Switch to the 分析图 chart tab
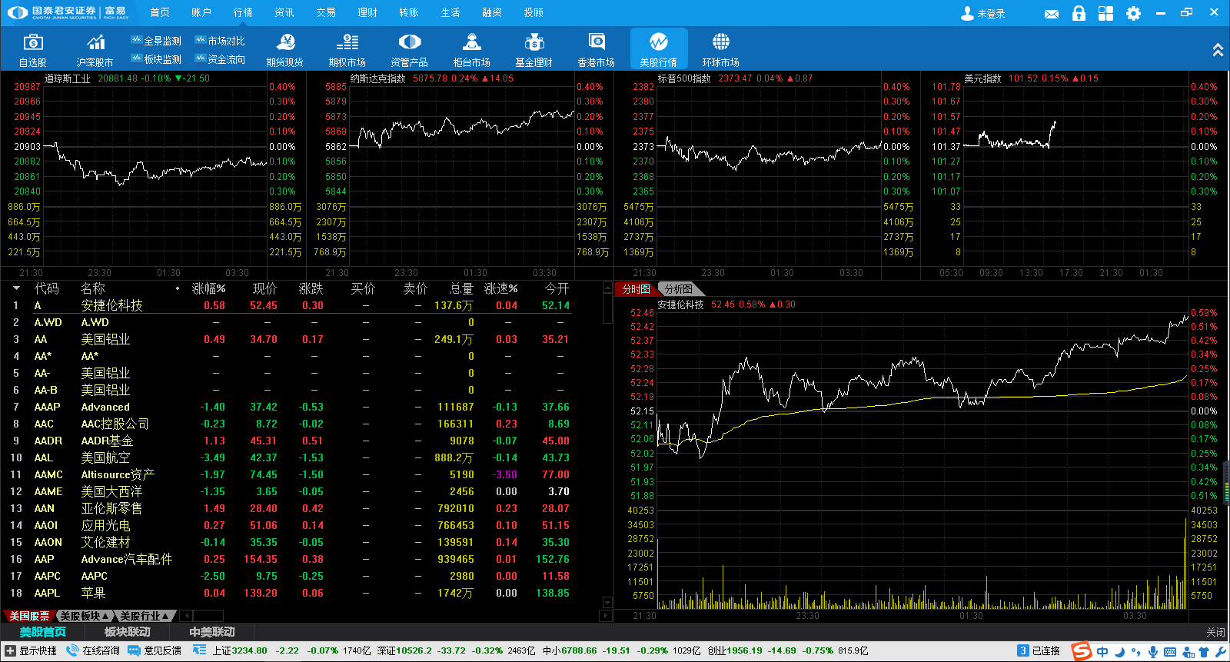 click(679, 289)
